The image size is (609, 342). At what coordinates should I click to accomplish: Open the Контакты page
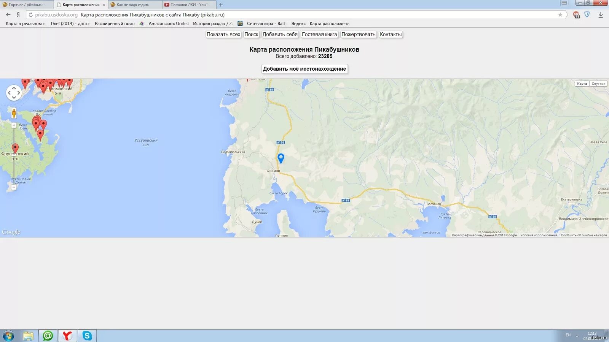pyautogui.click(x=391, y=34)
